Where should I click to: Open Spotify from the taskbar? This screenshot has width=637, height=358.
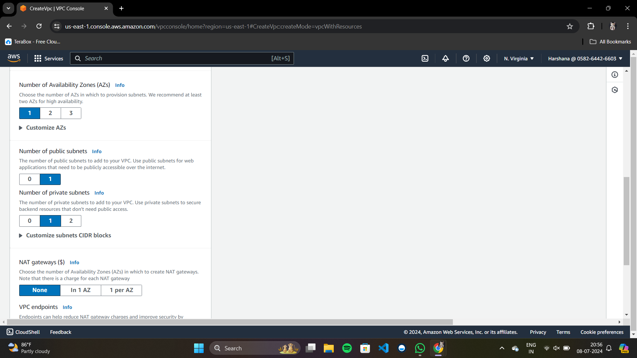click(x=347, y=348)
